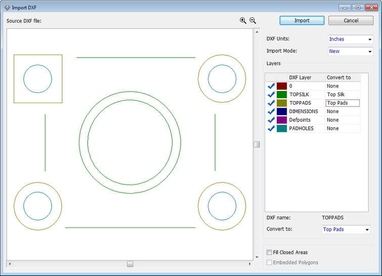Click the olive TOPPADS color swatch
Viewport: 382px width, 276px height.
(x=282, y=103)
